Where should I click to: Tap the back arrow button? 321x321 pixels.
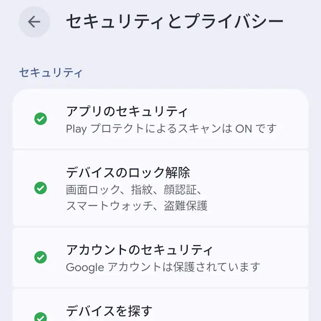[x=34, y=22]
